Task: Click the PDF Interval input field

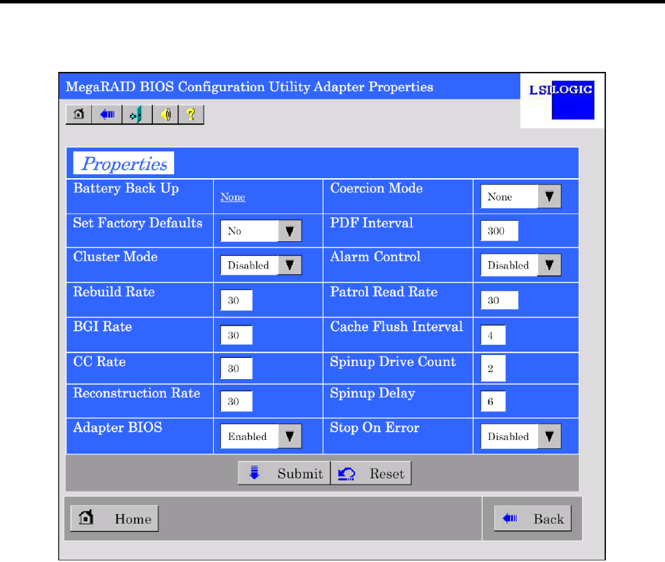Action: click(x=499, y=230)
